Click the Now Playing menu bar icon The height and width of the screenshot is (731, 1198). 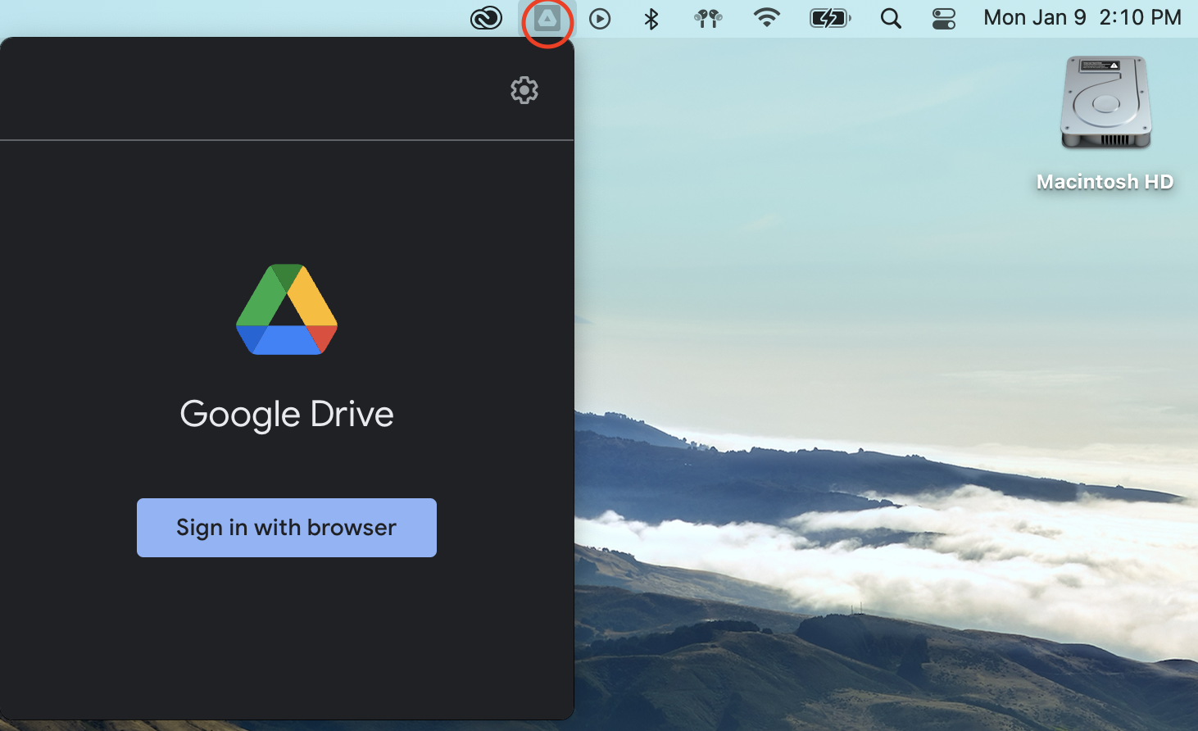[x=600, y=18]
